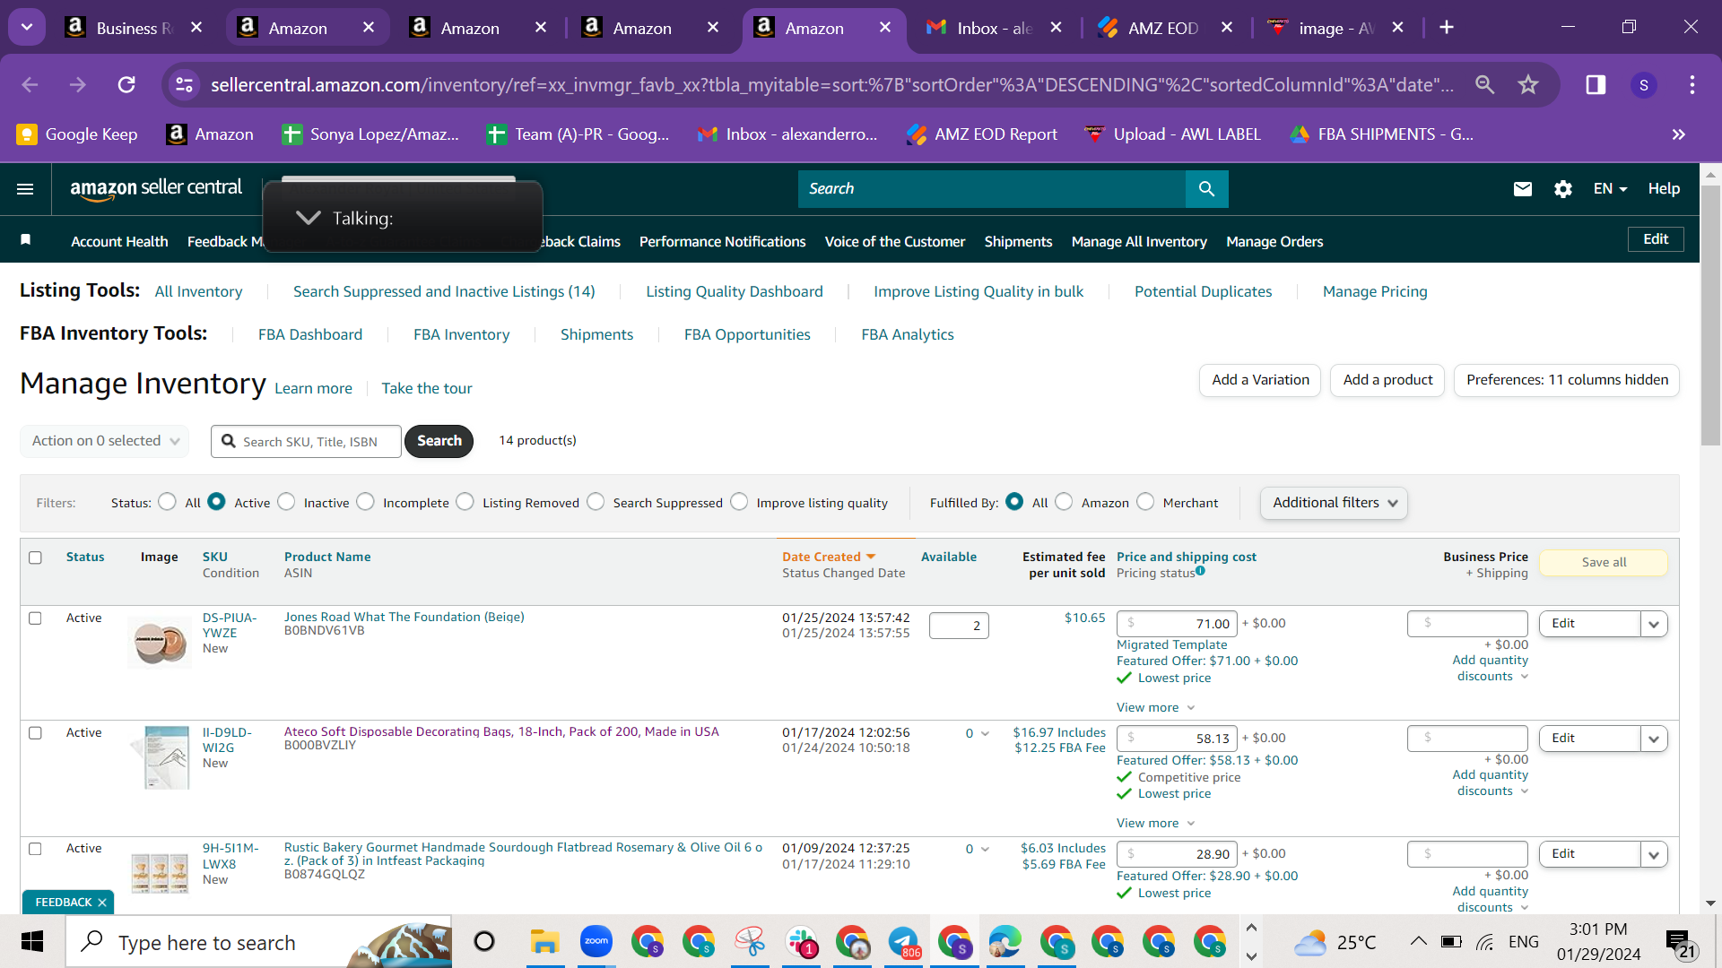This screenshot has height=968, width=1722.
Task: Open Telegram from the taskbar
Action: click(x=903, y=942)
